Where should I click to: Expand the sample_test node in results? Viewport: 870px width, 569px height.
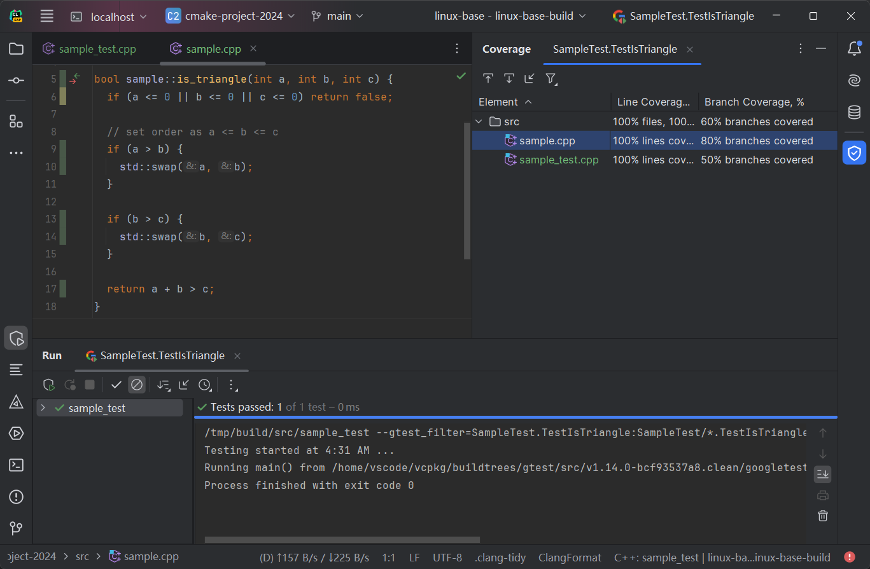[43, 408]
